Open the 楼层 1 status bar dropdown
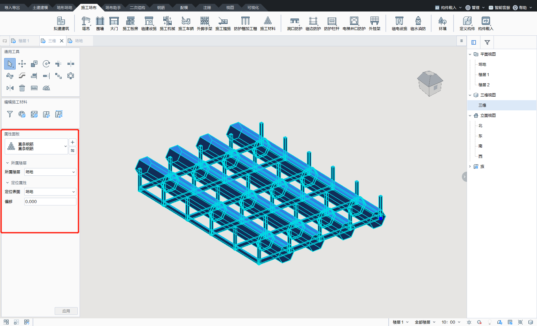This screenshot has width=537, height=326. click(401, 322)
